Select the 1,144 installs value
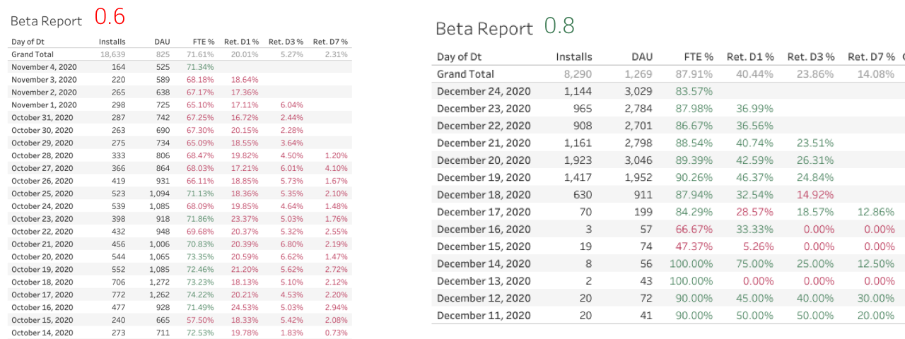 coord(578,91)
